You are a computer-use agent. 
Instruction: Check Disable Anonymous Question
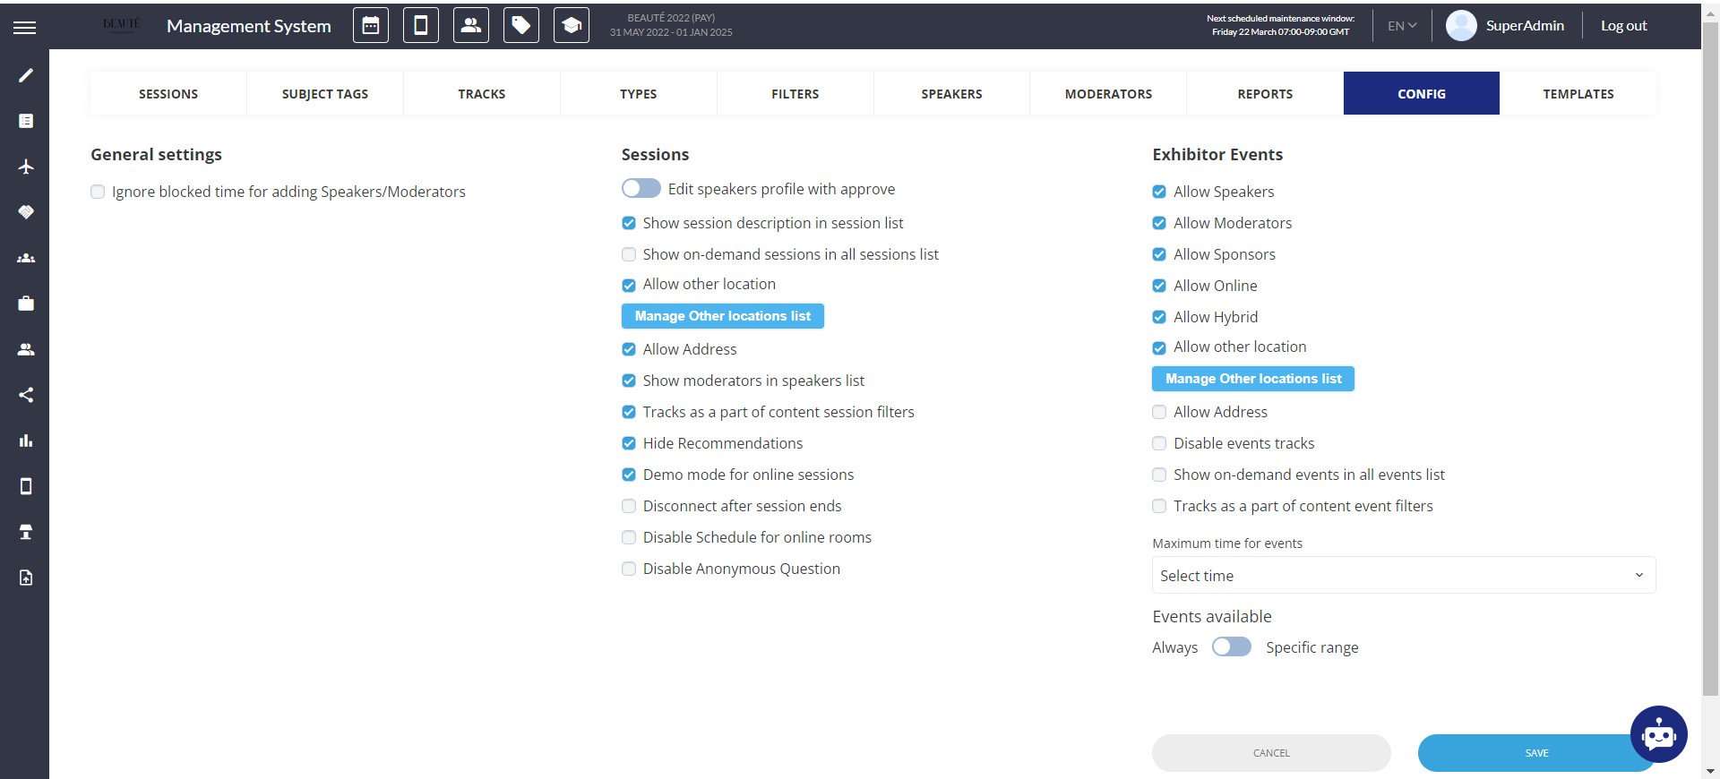(x=629, y=569)
